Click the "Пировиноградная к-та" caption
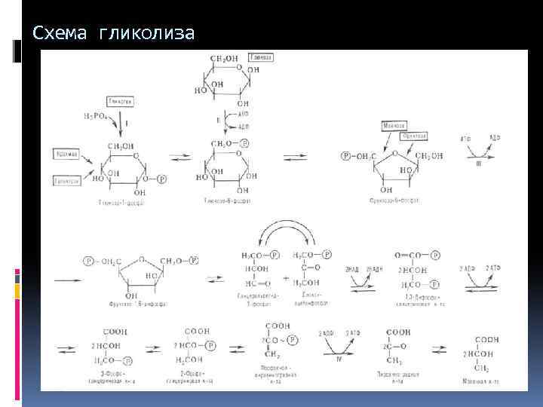Screen dimensions: 543x407 click(x=398, y=378)
